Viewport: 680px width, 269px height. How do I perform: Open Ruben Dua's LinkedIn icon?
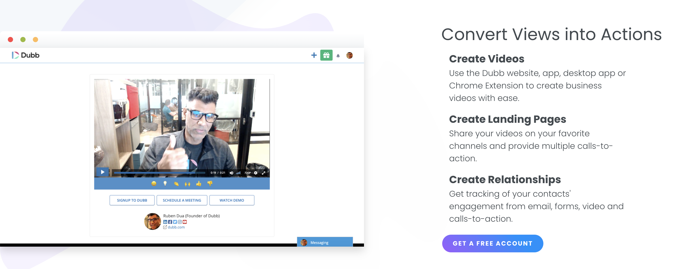coord(165,222)
